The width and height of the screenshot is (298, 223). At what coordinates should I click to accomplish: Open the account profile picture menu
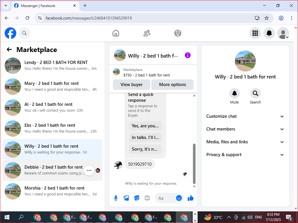tap(283, 33)
